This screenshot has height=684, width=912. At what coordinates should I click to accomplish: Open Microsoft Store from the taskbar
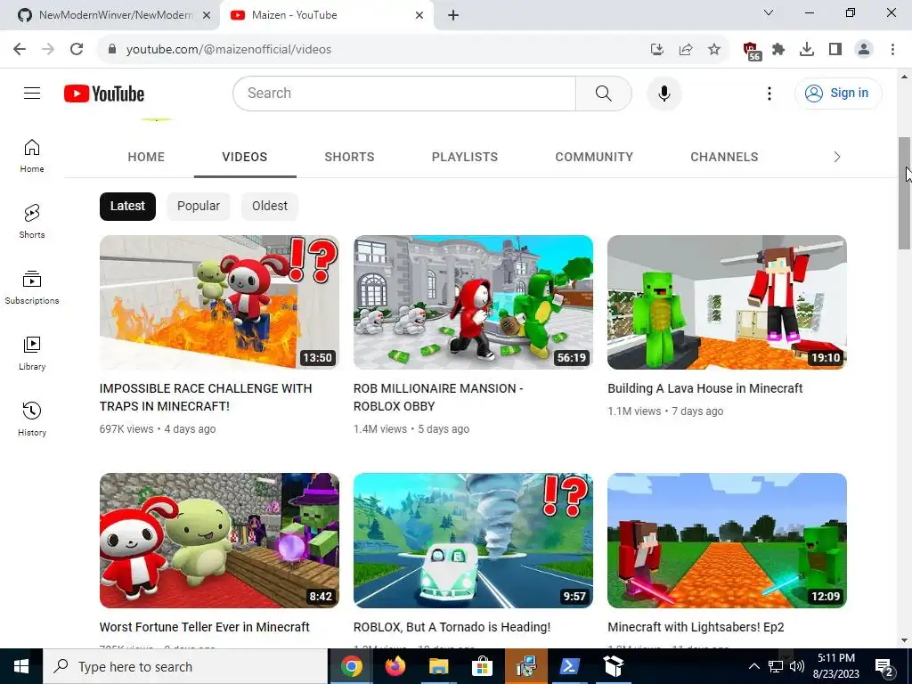coord(482,666)
